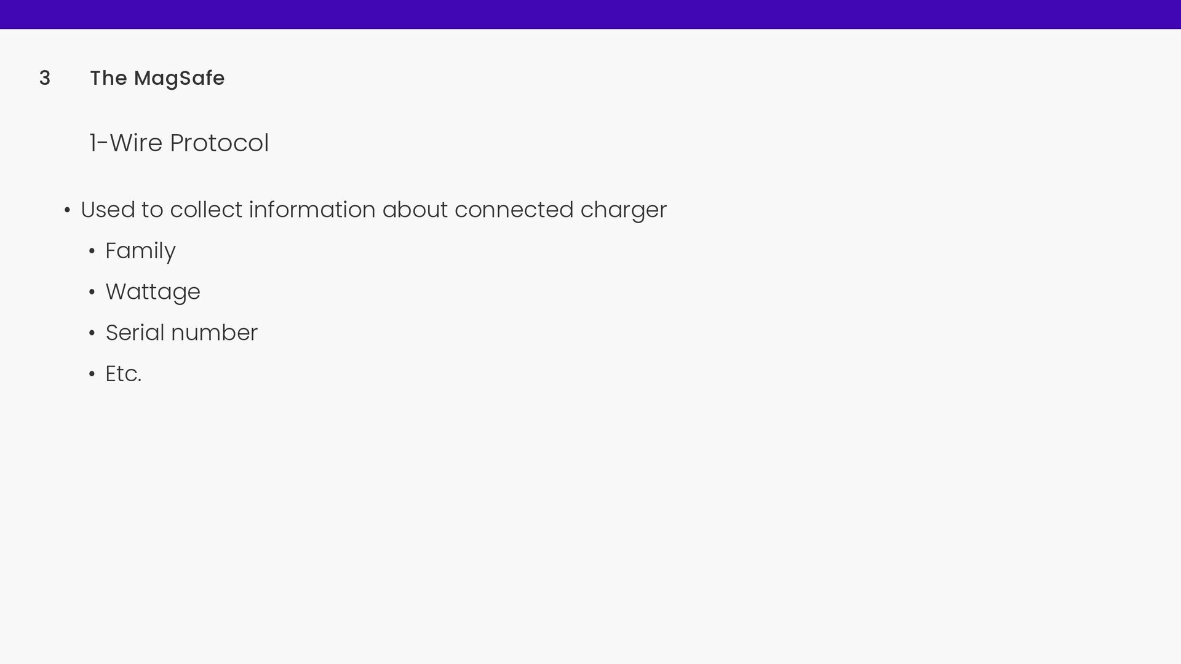Click the section title The MagSafe
The width and height of the screenshot is (1181, 664).
(x=157, y=78)
